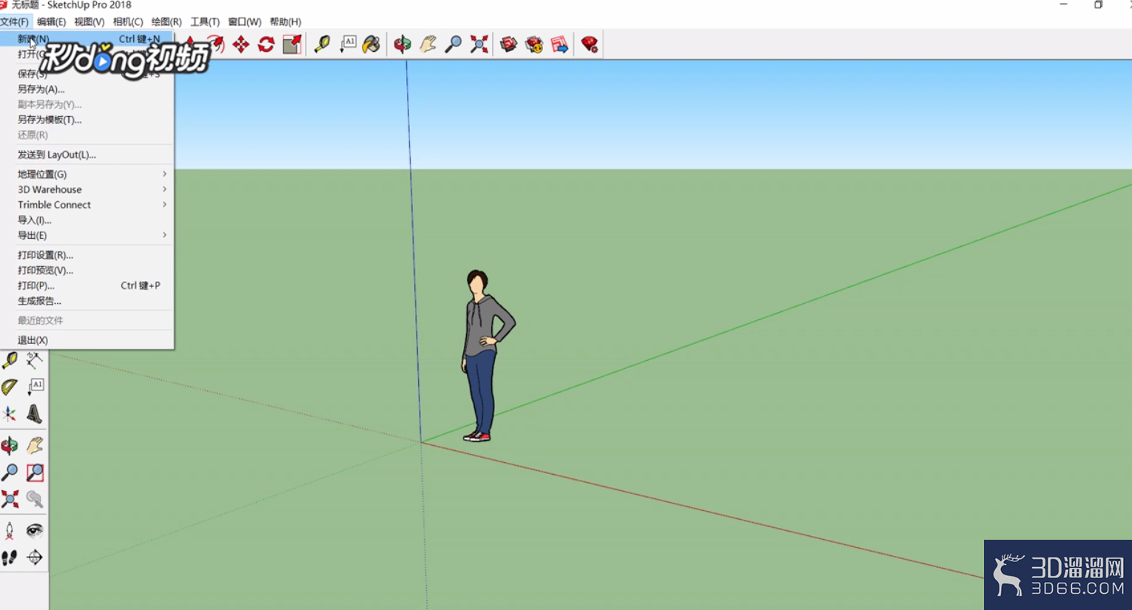This screenshot has width=1132, height=610.
Task: Open the Extension Manager ruby icon
Action: 590,44
